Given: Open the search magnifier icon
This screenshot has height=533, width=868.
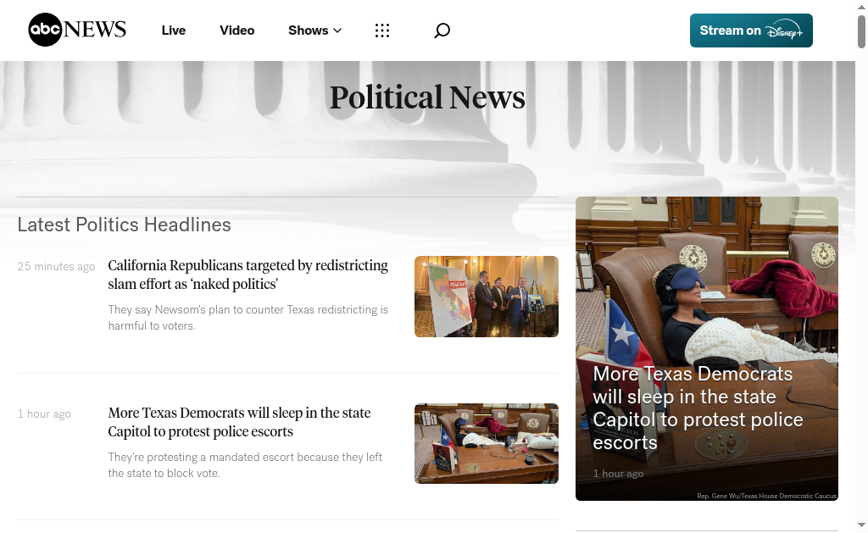Looking at the screenshot, I should point(442,31).
